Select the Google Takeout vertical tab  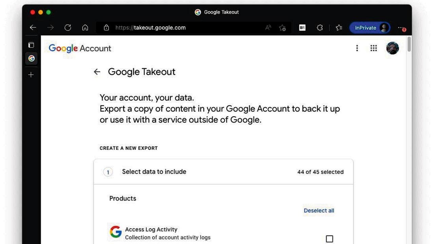31,58
